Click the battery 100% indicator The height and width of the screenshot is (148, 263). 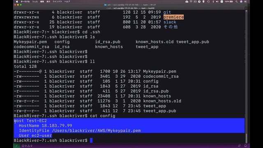click(x=229, y=2)
